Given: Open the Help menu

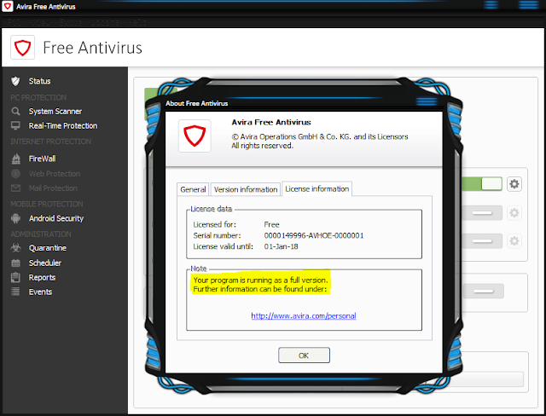Looking at the screenshot, I should [136, 22].
